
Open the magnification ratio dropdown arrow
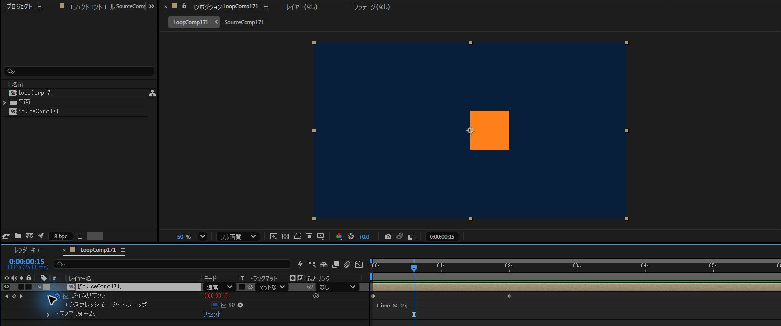(203, 236)
